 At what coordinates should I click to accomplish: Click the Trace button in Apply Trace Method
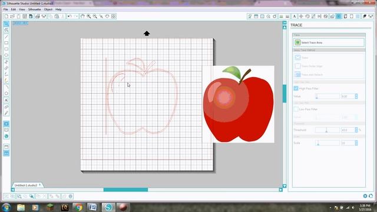coord(301,58)
